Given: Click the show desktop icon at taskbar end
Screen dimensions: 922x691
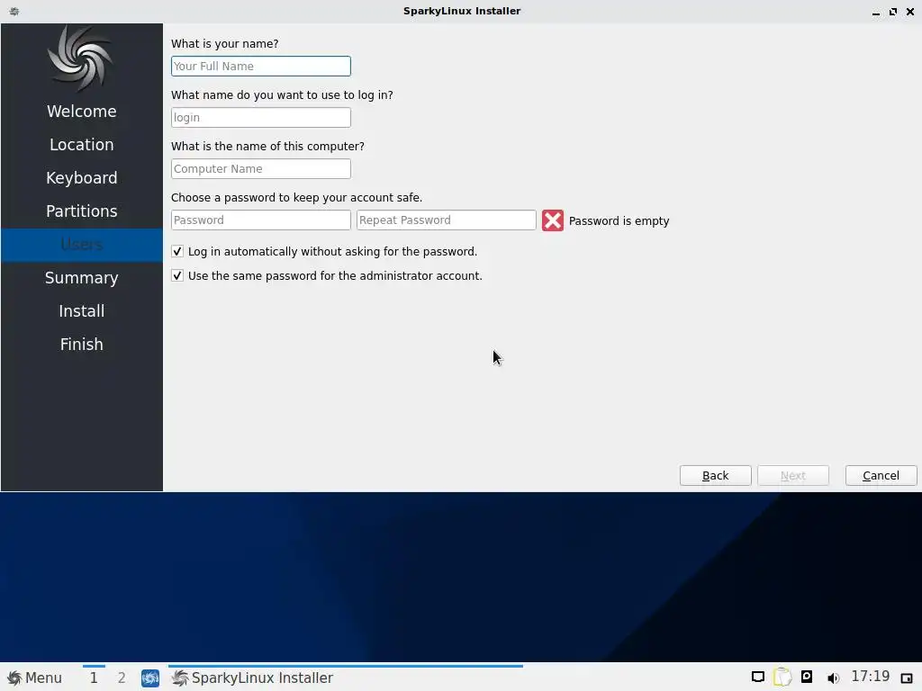Looking at the screenshot, I should pyautogui.click(x=906, y=678).
